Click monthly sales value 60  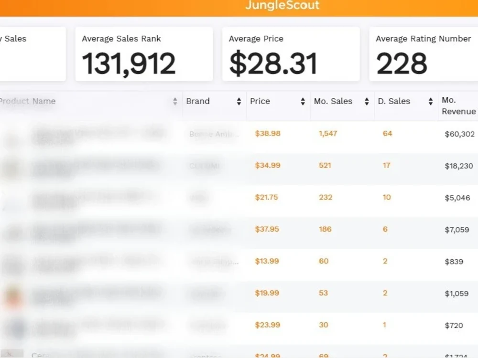[x=324, y=261]
